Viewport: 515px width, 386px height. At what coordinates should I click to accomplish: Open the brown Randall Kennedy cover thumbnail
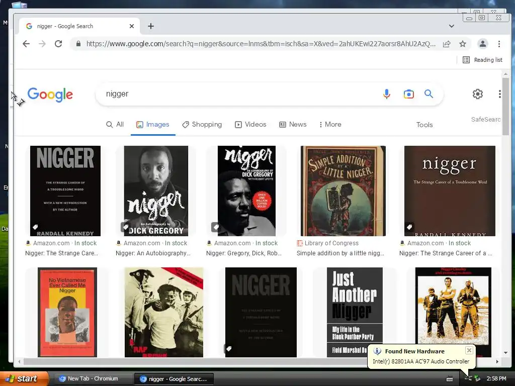pos(450,190)
